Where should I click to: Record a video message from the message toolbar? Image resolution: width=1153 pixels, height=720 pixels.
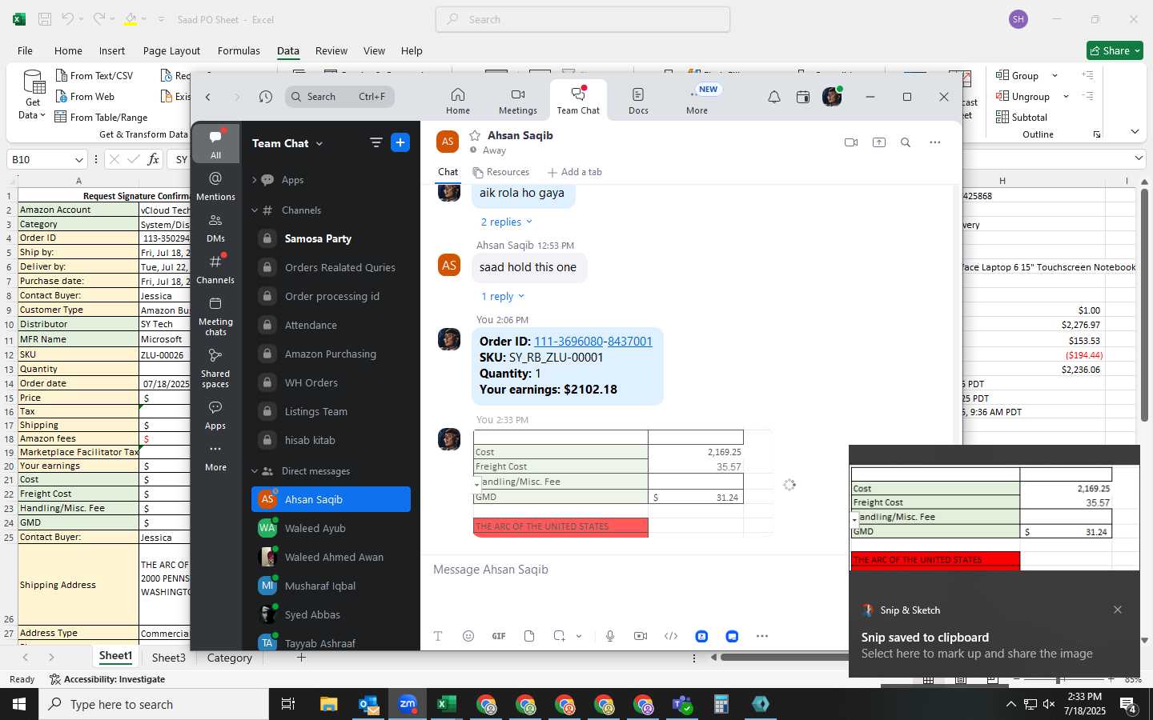641,636
